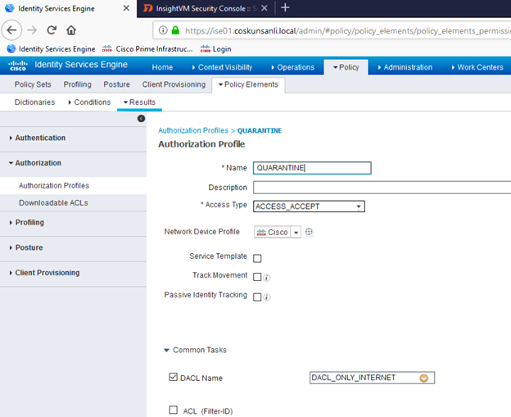Image resolution: width=511 pixels, height=417 pixels.
Task: Open the Policy menu
Action: click(346, 67)
